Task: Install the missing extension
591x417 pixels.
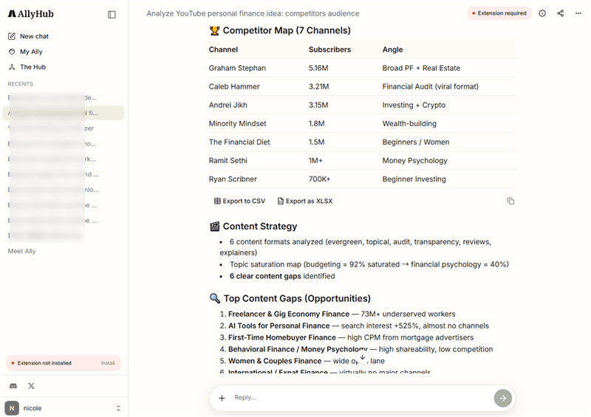Action: click(108, 363)
